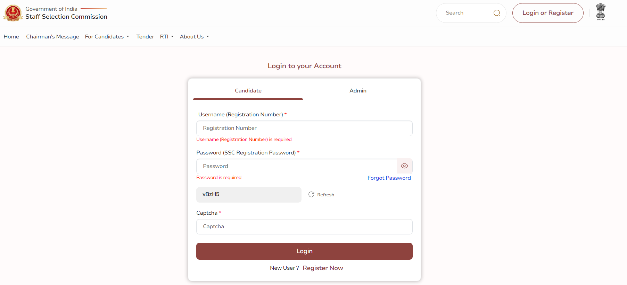
Task: Switch to the Admin tab
Action: pos(358,91)
